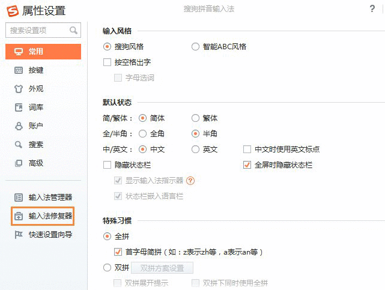Viewport: 385px width, 290px height.
Task: Click the 属性设置 window title
Action: (x=44, y=11)
